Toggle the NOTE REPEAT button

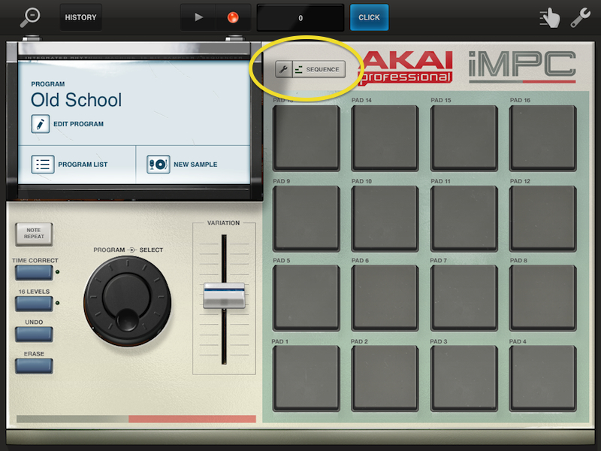(x=34, y=234)
